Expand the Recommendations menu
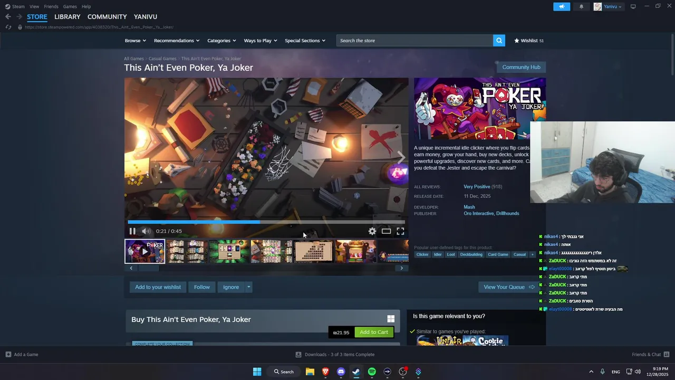Image resolution: width=675 pixels, height=380 pixels. click(x=177, y=41)
